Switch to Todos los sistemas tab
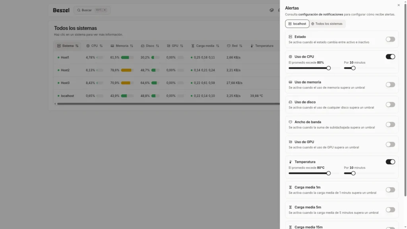 click(326, 24)
